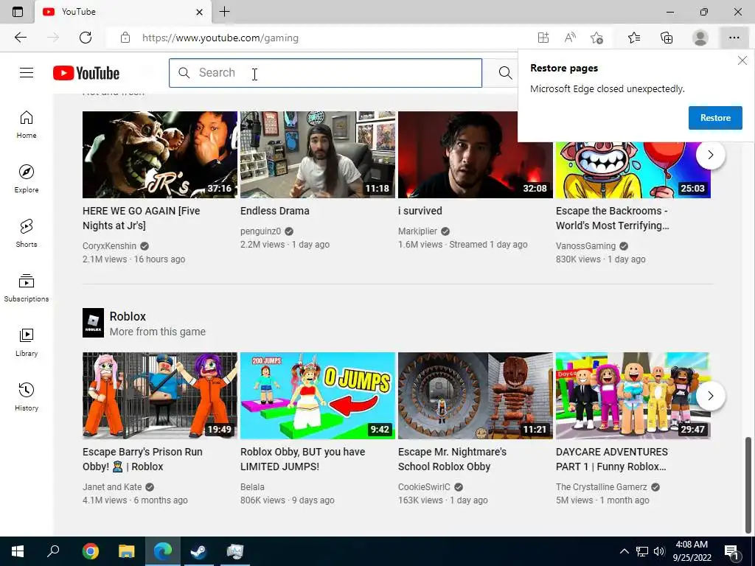Play DAYCARE ADVENTURES thumbnail
The width and height of the screenshot is (755, 566).
tap(633, 396)
